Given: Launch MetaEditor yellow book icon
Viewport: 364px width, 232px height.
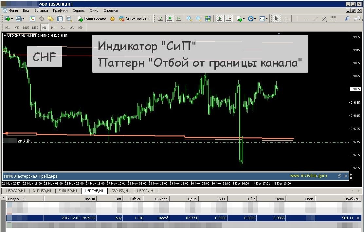Looking at the screenshot, I should [112, 19].
